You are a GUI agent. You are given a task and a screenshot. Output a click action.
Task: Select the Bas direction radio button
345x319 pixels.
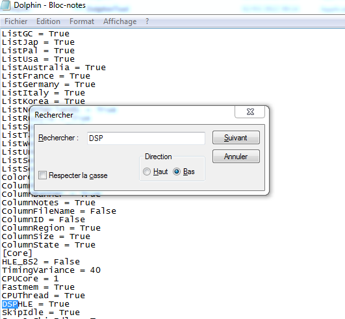click(177, 172)
